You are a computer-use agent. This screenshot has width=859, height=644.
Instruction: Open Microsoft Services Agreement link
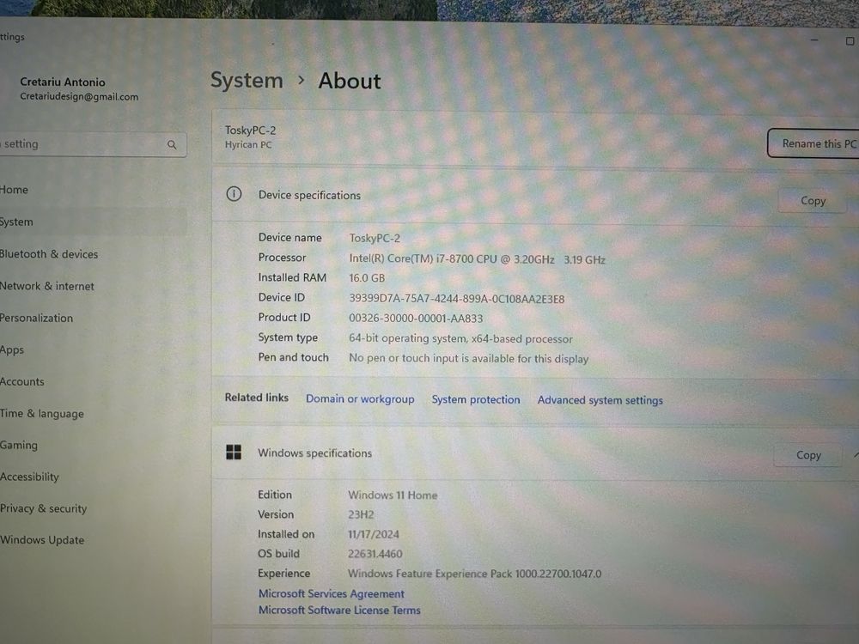pos(332,593)
